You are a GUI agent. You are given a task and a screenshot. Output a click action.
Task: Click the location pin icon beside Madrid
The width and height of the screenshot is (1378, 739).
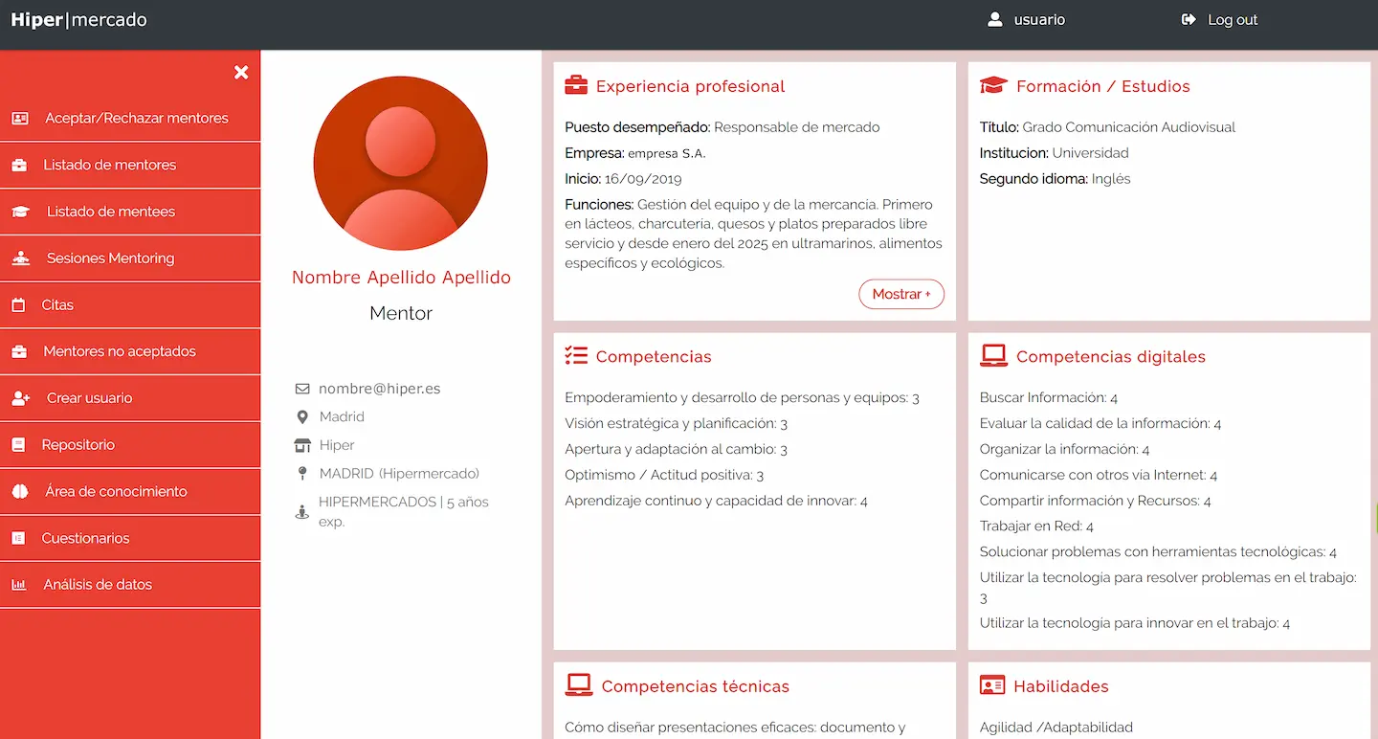(x=302, y=417)
